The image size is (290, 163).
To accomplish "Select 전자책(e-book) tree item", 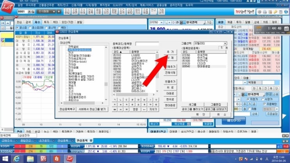I will pos(77,62).
